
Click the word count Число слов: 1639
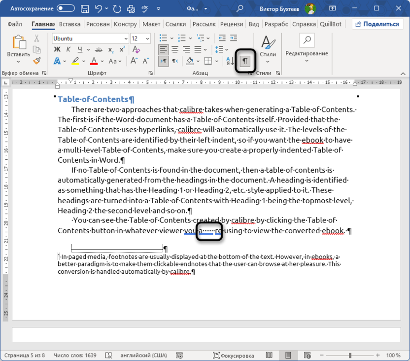point(76,355)
